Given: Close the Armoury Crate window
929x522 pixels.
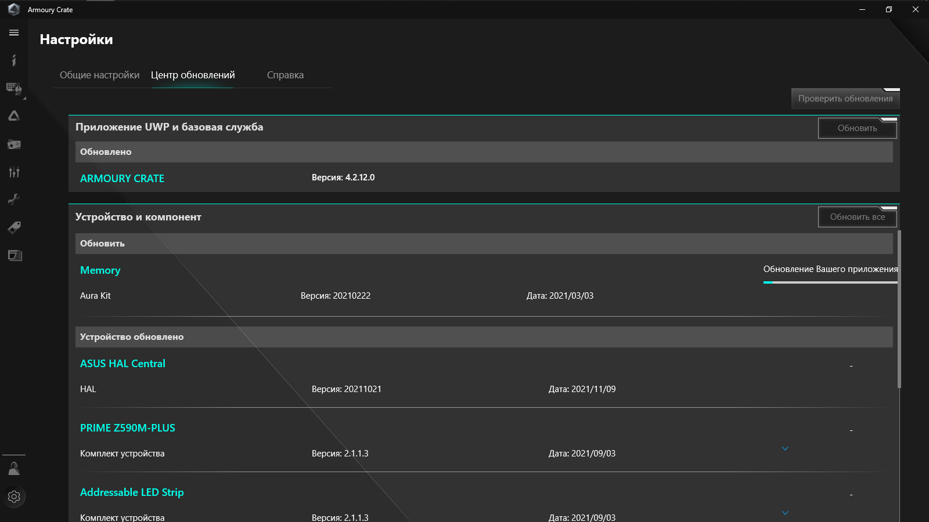Looking at the screenshot, I should point(916,9).
